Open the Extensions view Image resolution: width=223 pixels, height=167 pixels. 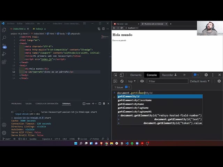pyautogui.click(x=4, y=62)
